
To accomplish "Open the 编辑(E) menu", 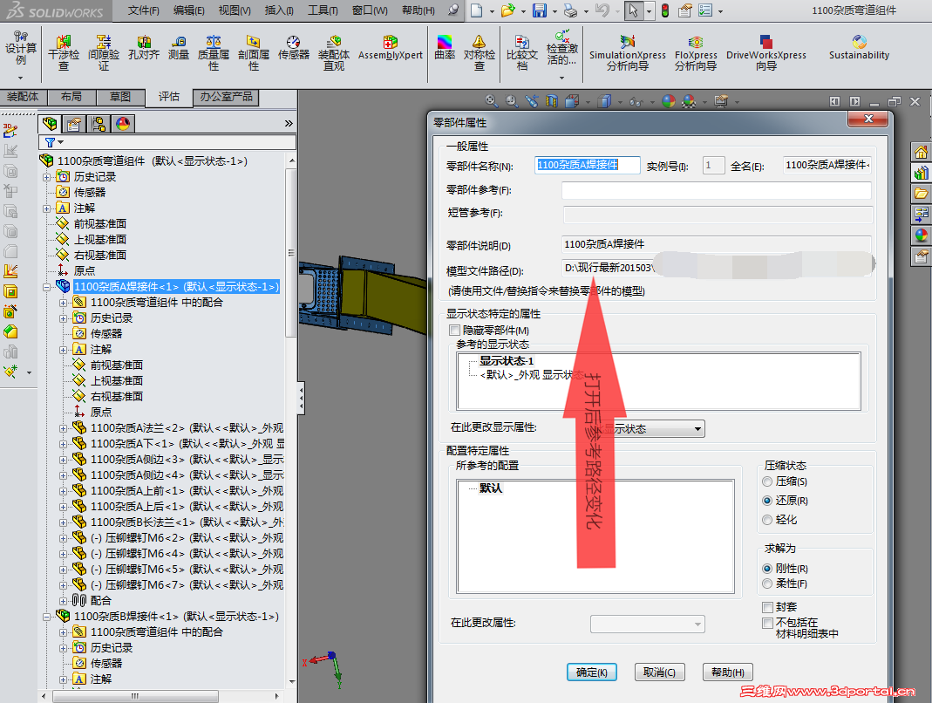I will coord(189,10).
